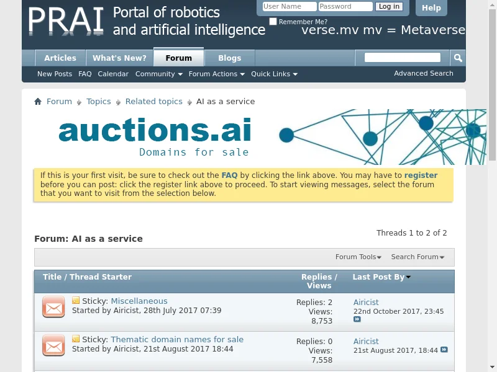
Task: Open the Blogs tab
Action: coord(230,58)
